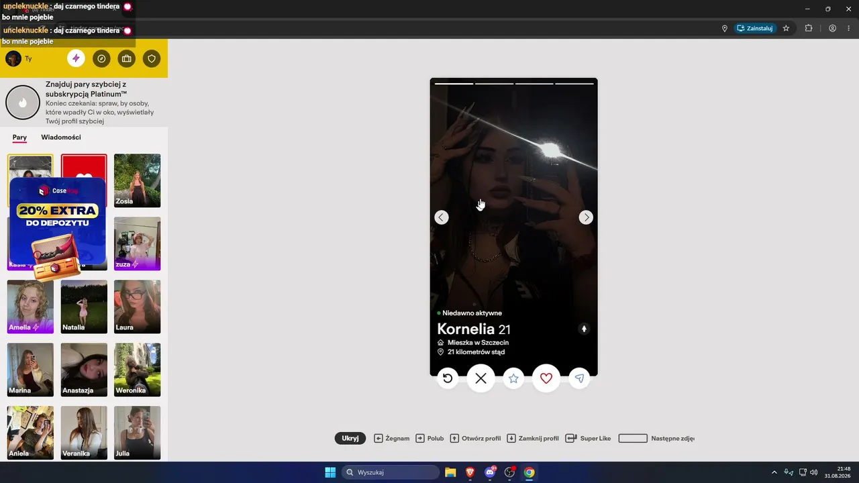Open the match thumbnail named Amelia
This screenshot has height=483, width=859.
click(30, 307)
